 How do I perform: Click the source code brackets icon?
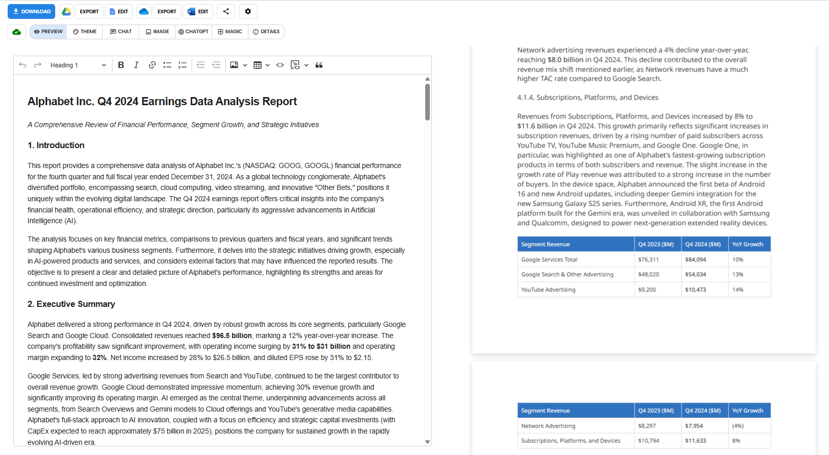pyautogui.click(x=280, y=65)
